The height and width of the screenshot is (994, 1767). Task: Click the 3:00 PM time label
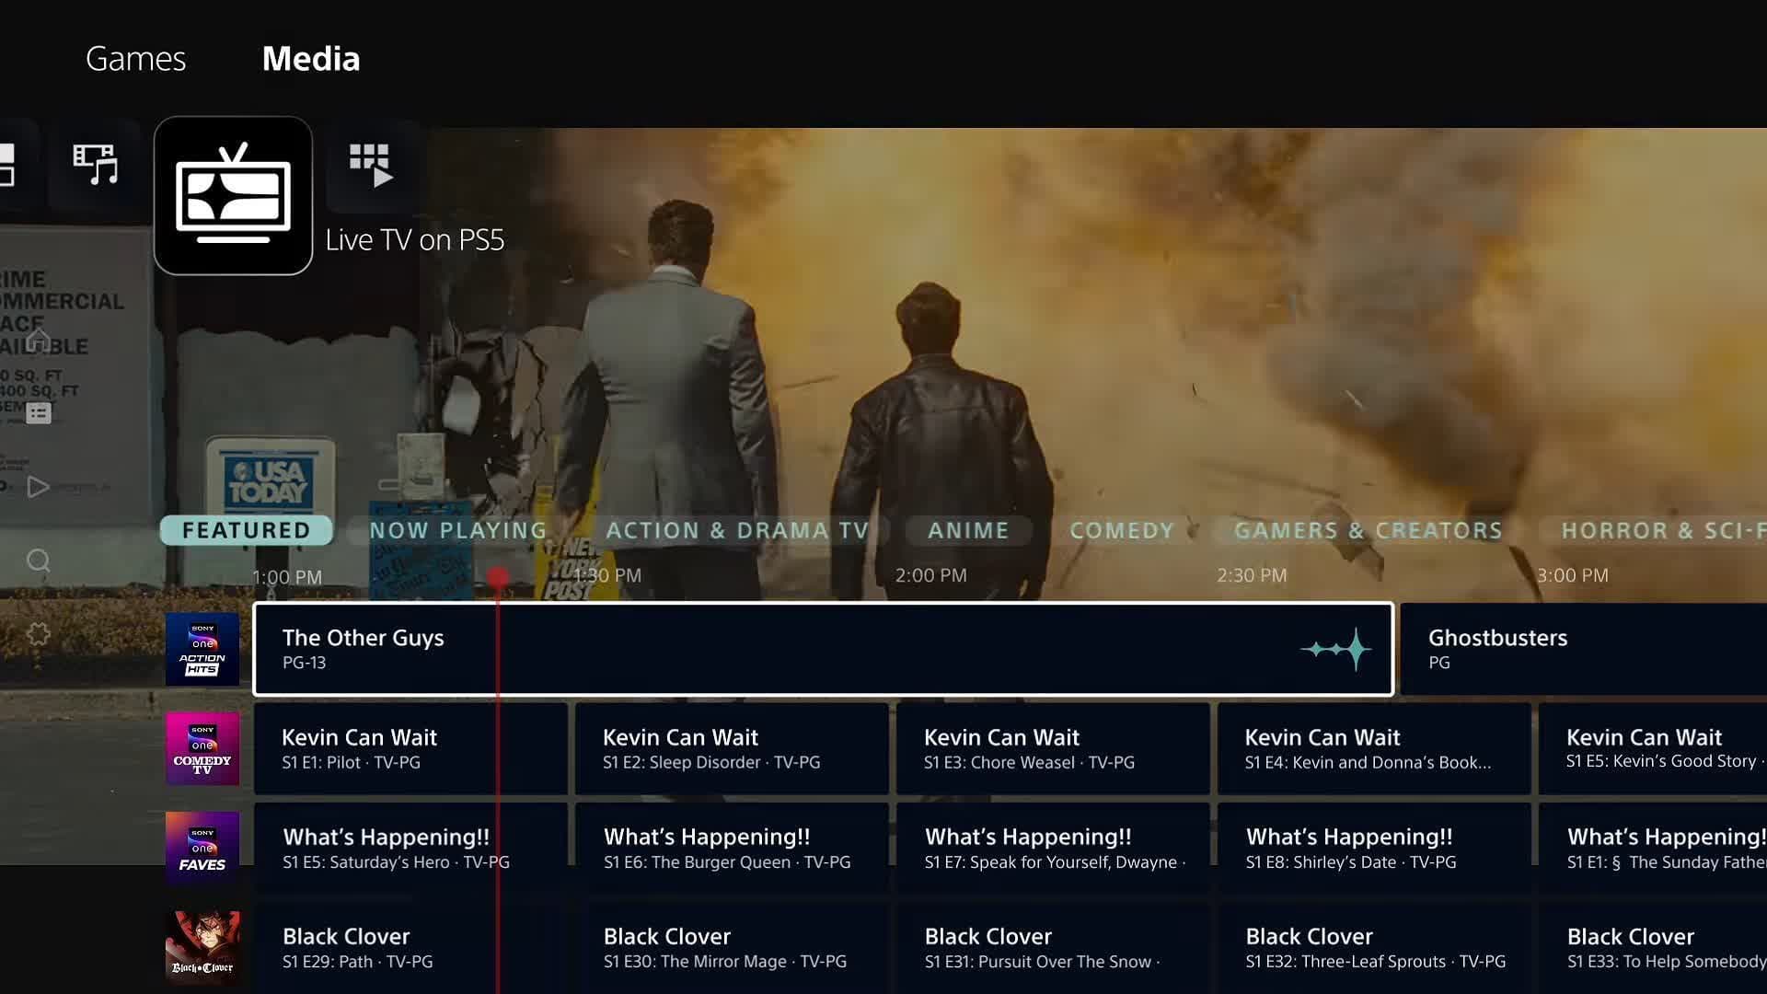click(1573, 575)
